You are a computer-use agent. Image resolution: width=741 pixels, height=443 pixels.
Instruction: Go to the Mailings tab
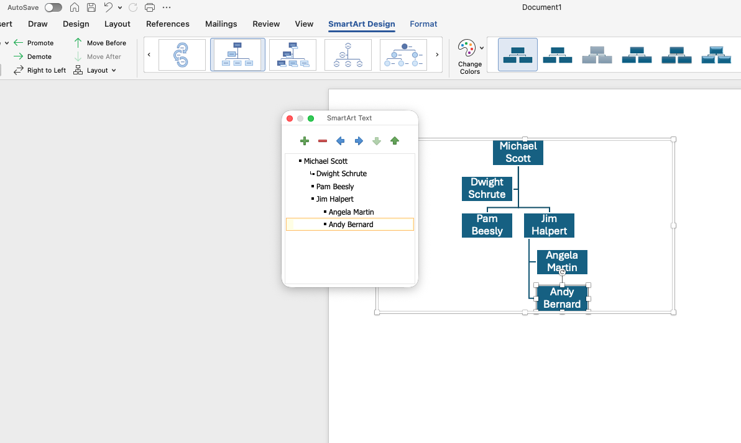coord(221,24)
